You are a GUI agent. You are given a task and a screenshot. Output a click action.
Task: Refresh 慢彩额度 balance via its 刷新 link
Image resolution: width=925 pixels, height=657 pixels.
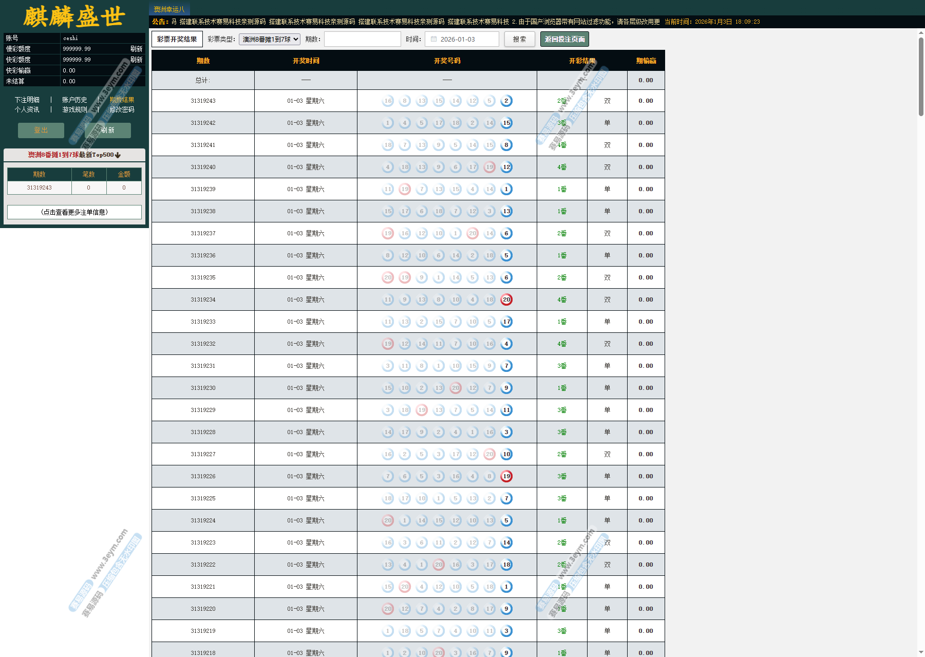pos(136,49)
